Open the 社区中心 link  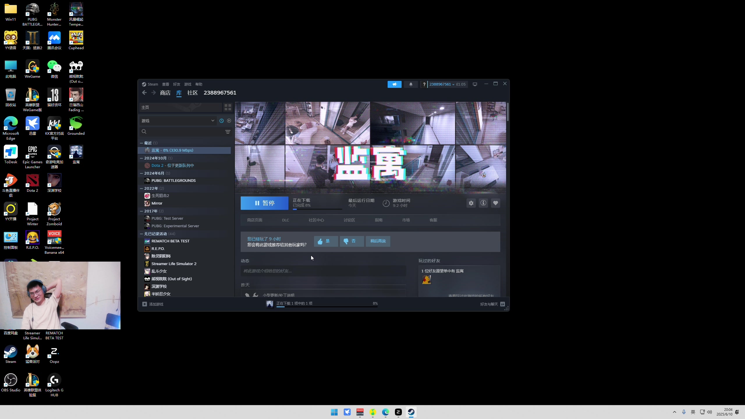coord(316,220)
